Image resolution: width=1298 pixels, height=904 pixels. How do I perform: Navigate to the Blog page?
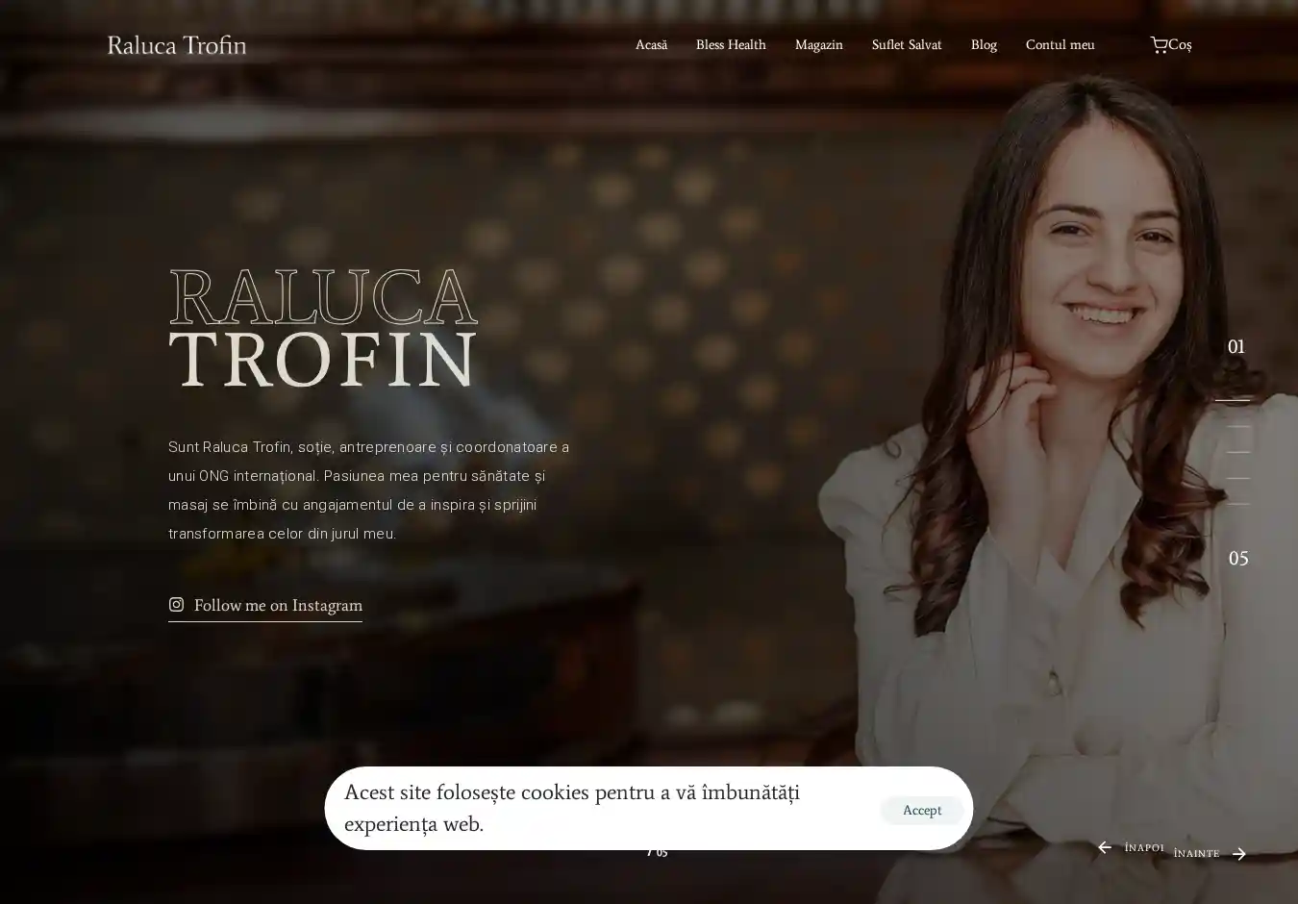(984, 45)
